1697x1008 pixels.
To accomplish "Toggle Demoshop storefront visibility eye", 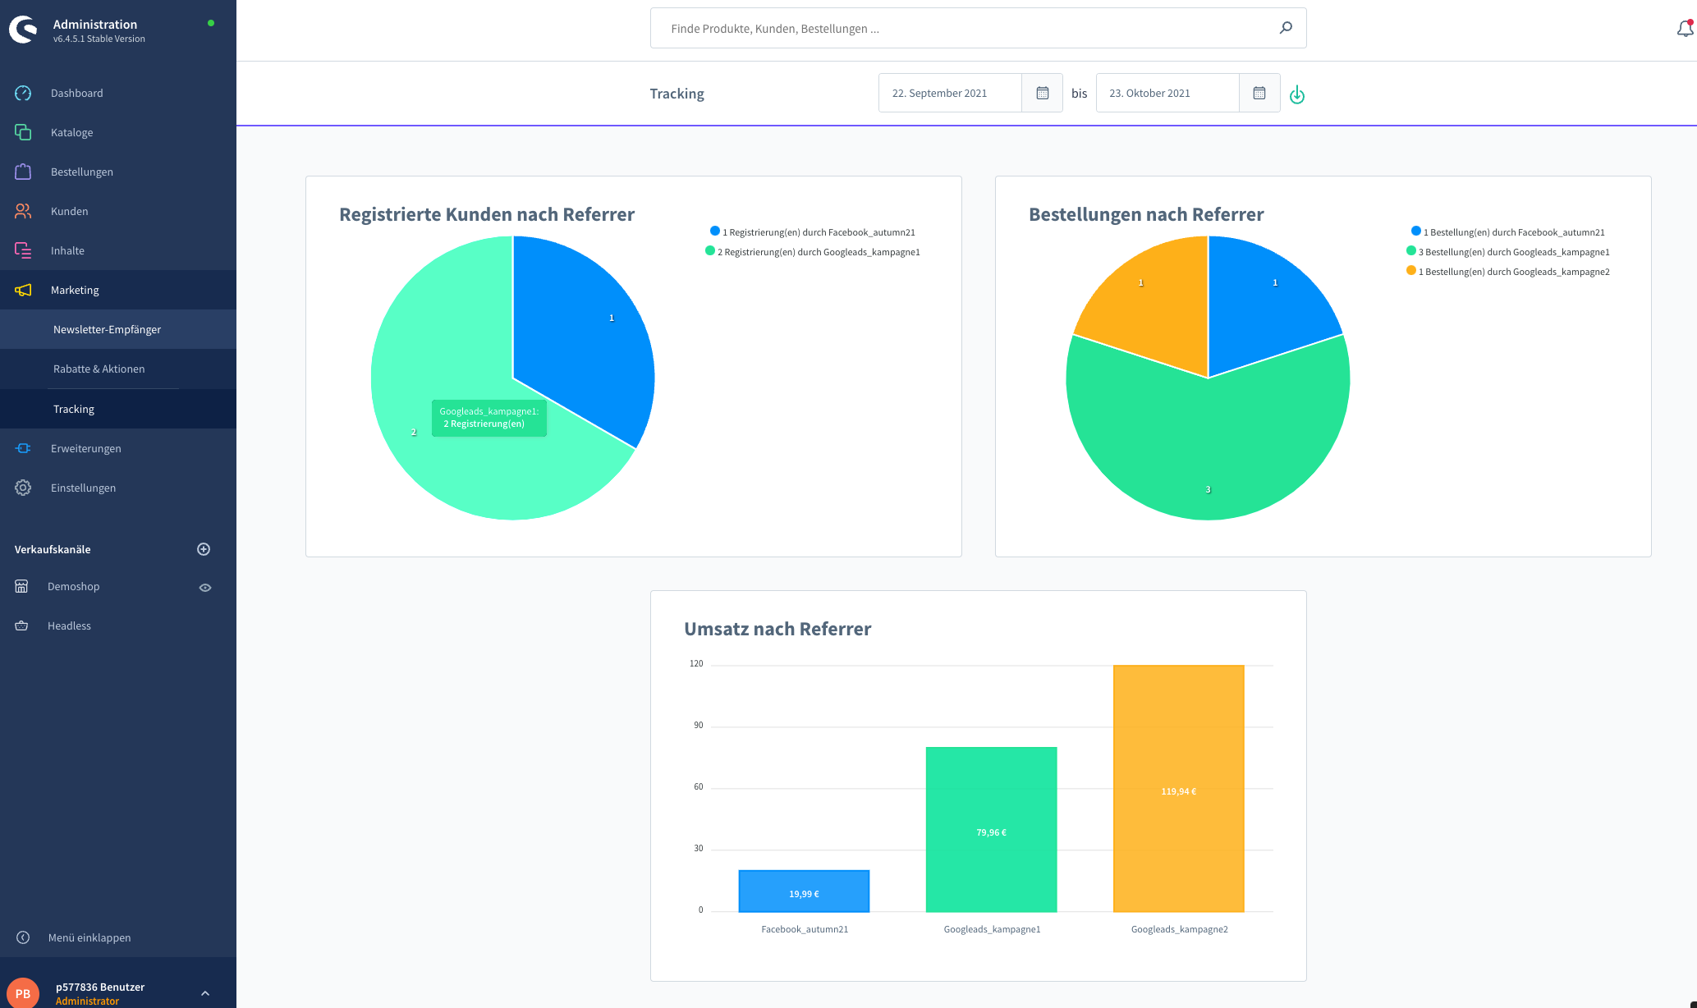I will (205, 588).
